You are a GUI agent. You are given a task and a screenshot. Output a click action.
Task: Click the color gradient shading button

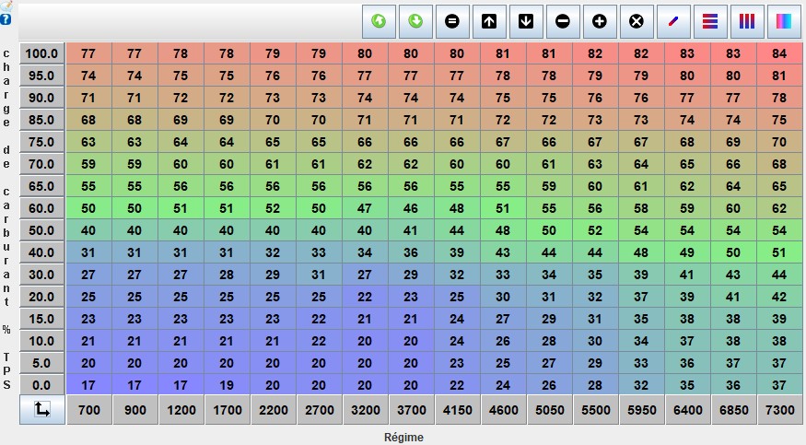784,20
